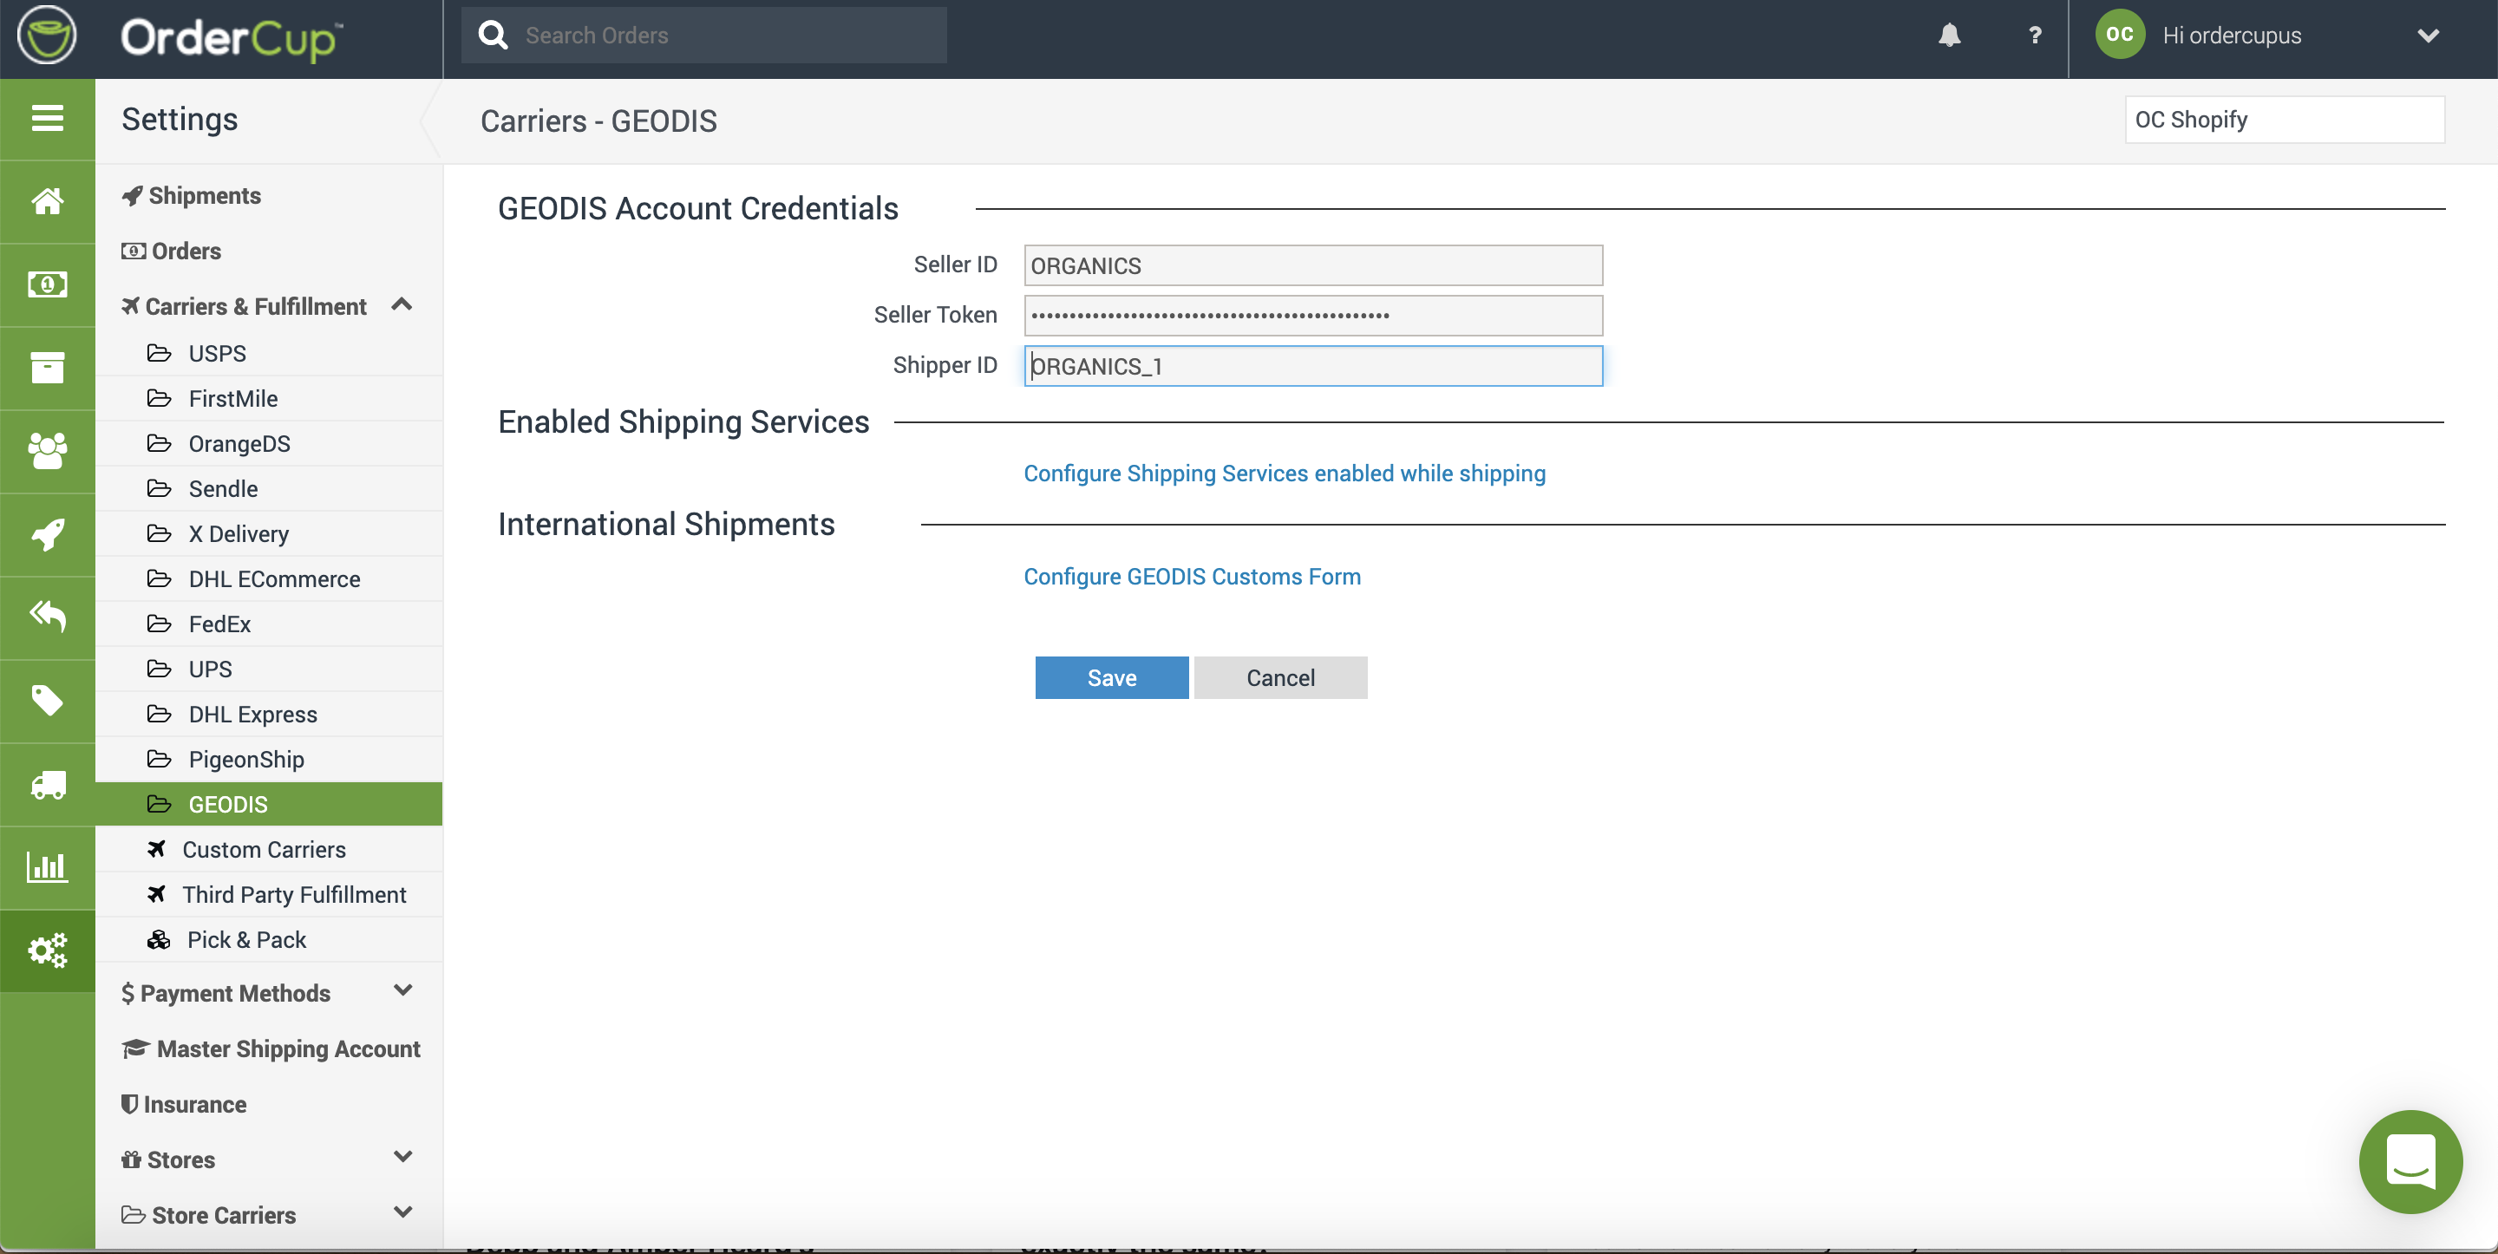Click the notifications bell icon

tap(1949, 36)
